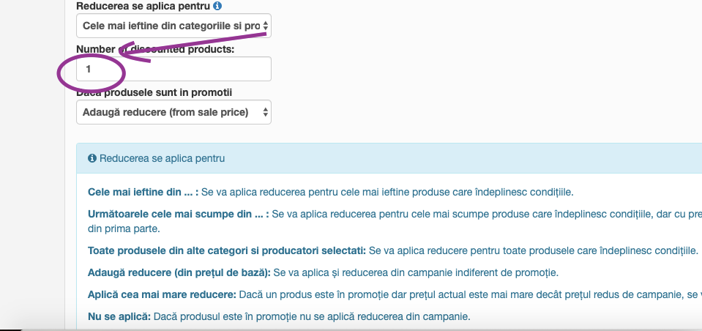Click the info icon in the blue panel header
The image size is (702, 331).
pyautogui.click(x=92, y=159)
